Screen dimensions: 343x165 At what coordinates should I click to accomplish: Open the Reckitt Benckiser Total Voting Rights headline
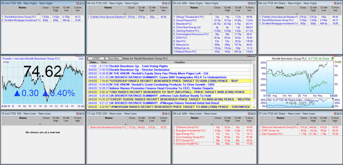139,66
